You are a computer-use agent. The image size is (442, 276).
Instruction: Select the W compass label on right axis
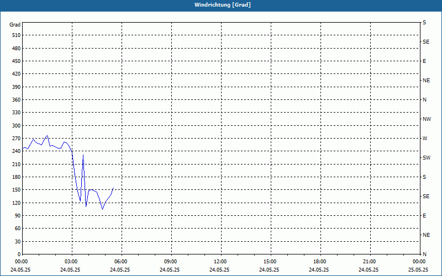[425, 139]
